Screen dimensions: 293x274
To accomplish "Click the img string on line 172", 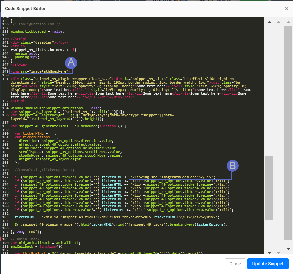I will coord(173,177).
